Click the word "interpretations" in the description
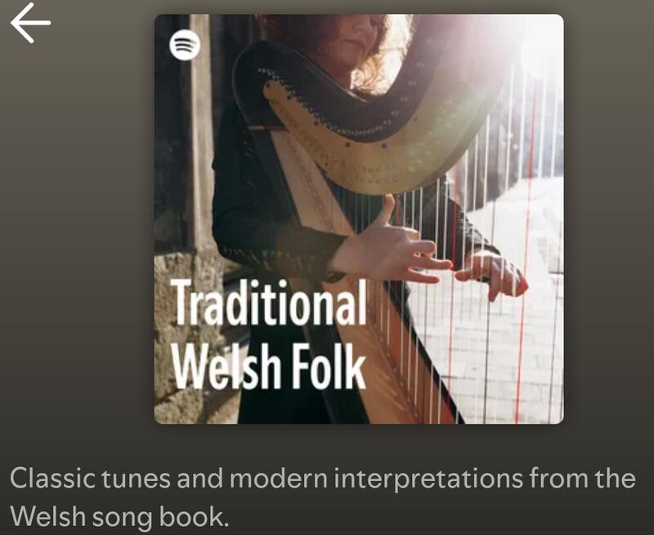Screen dimensions: 654x535 pyautogui.click(x=428, y=479)
